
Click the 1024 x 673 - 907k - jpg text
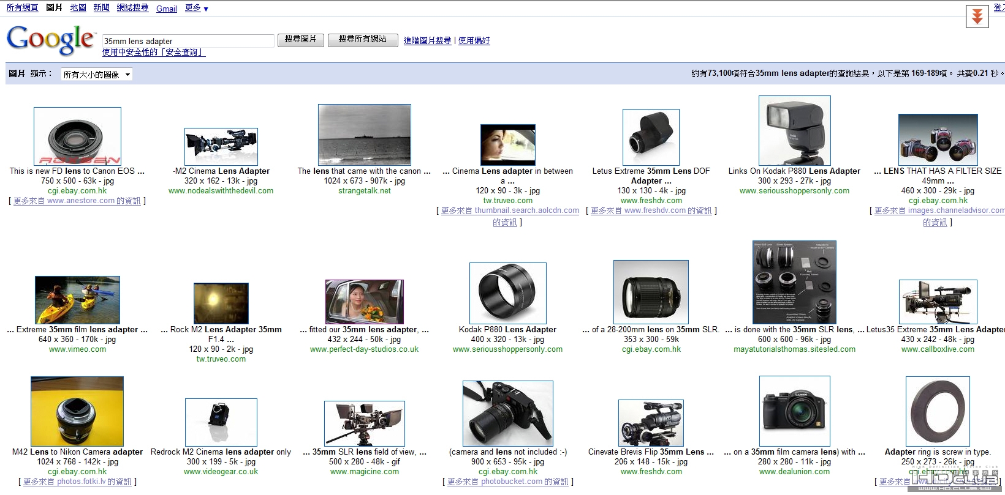[x=365, y=181]
